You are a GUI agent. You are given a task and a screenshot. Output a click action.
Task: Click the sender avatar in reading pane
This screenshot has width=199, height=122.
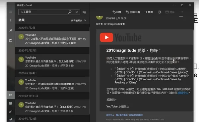click(x=99, y=18)
